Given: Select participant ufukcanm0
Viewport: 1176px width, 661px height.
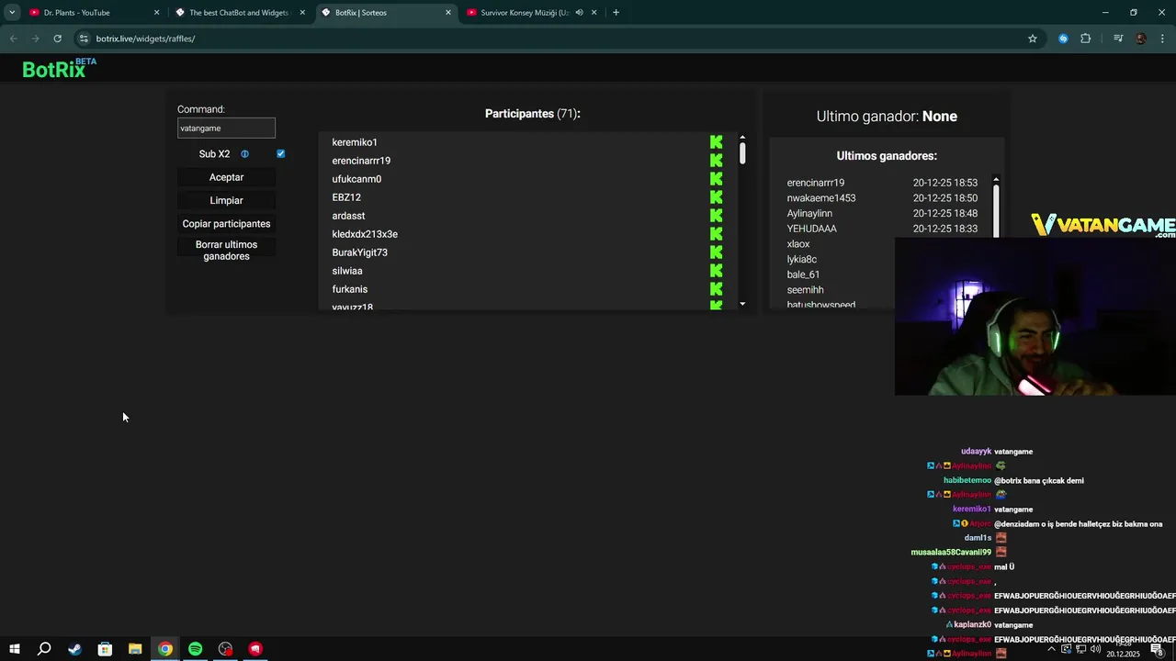Looking at the screenshot, I should (356, 179).
